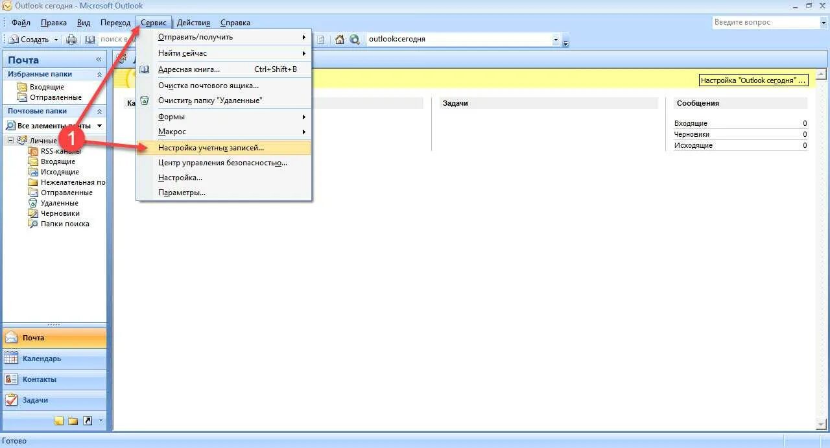Click the Создать new item button

[x=29, y=40]
